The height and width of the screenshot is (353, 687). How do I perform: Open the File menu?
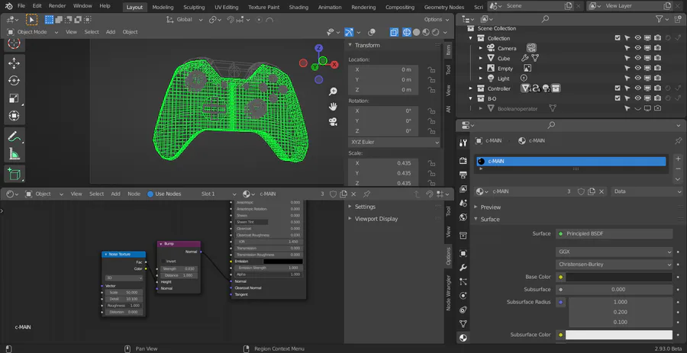21,6
